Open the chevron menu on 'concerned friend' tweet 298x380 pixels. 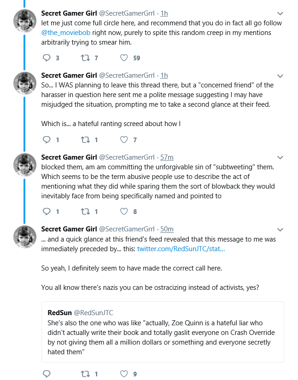tap(280, 76)
